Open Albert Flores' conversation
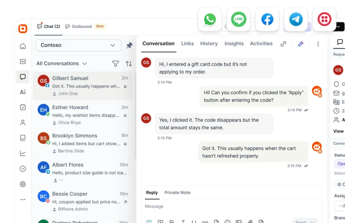Image resolution: width=345 pixels, height=223 pixels. tap(83, 172)
